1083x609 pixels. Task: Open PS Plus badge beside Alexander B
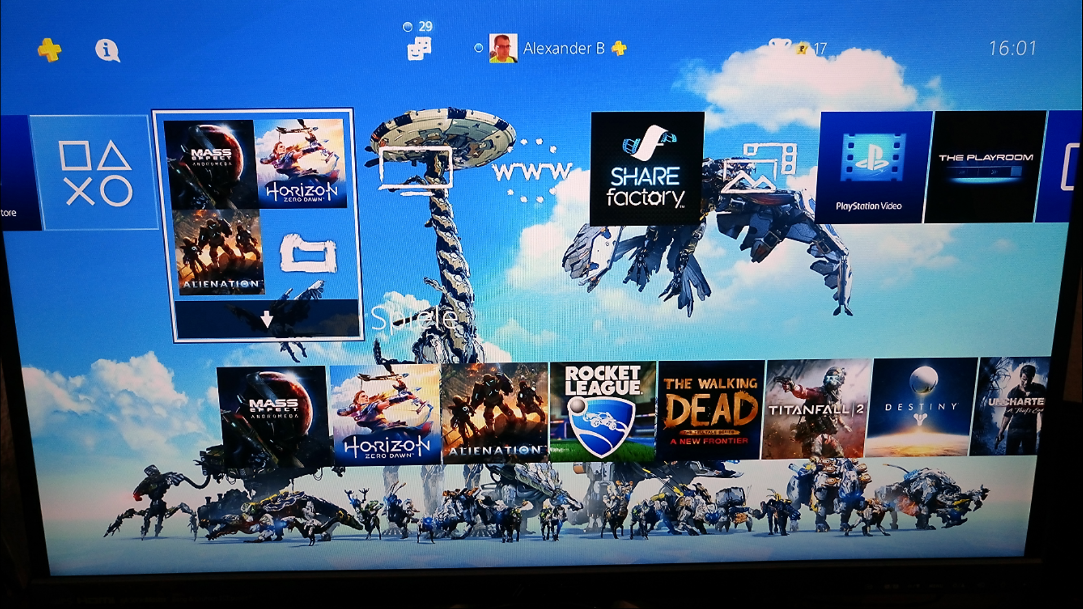coord(619,48)
